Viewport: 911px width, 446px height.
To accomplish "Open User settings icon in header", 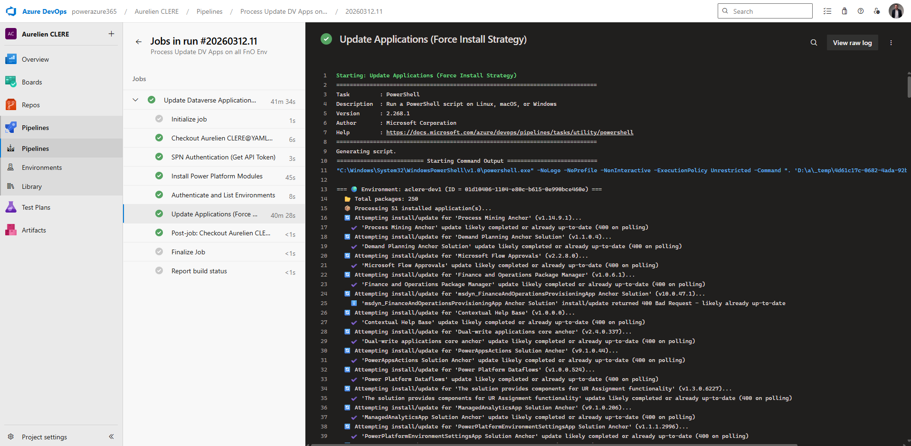I will point(877,11).
